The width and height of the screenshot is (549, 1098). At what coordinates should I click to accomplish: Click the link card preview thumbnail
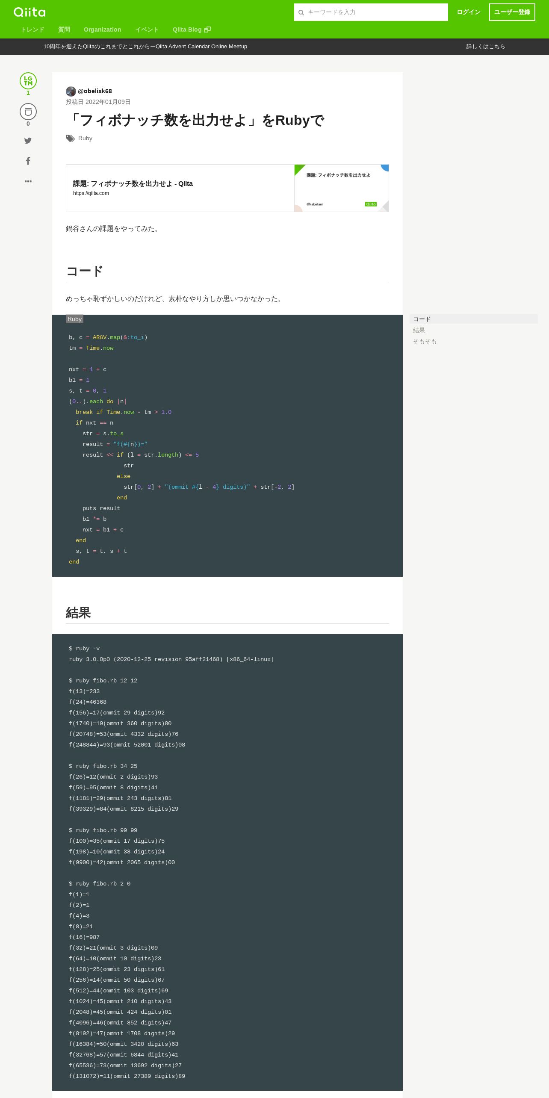342,188
